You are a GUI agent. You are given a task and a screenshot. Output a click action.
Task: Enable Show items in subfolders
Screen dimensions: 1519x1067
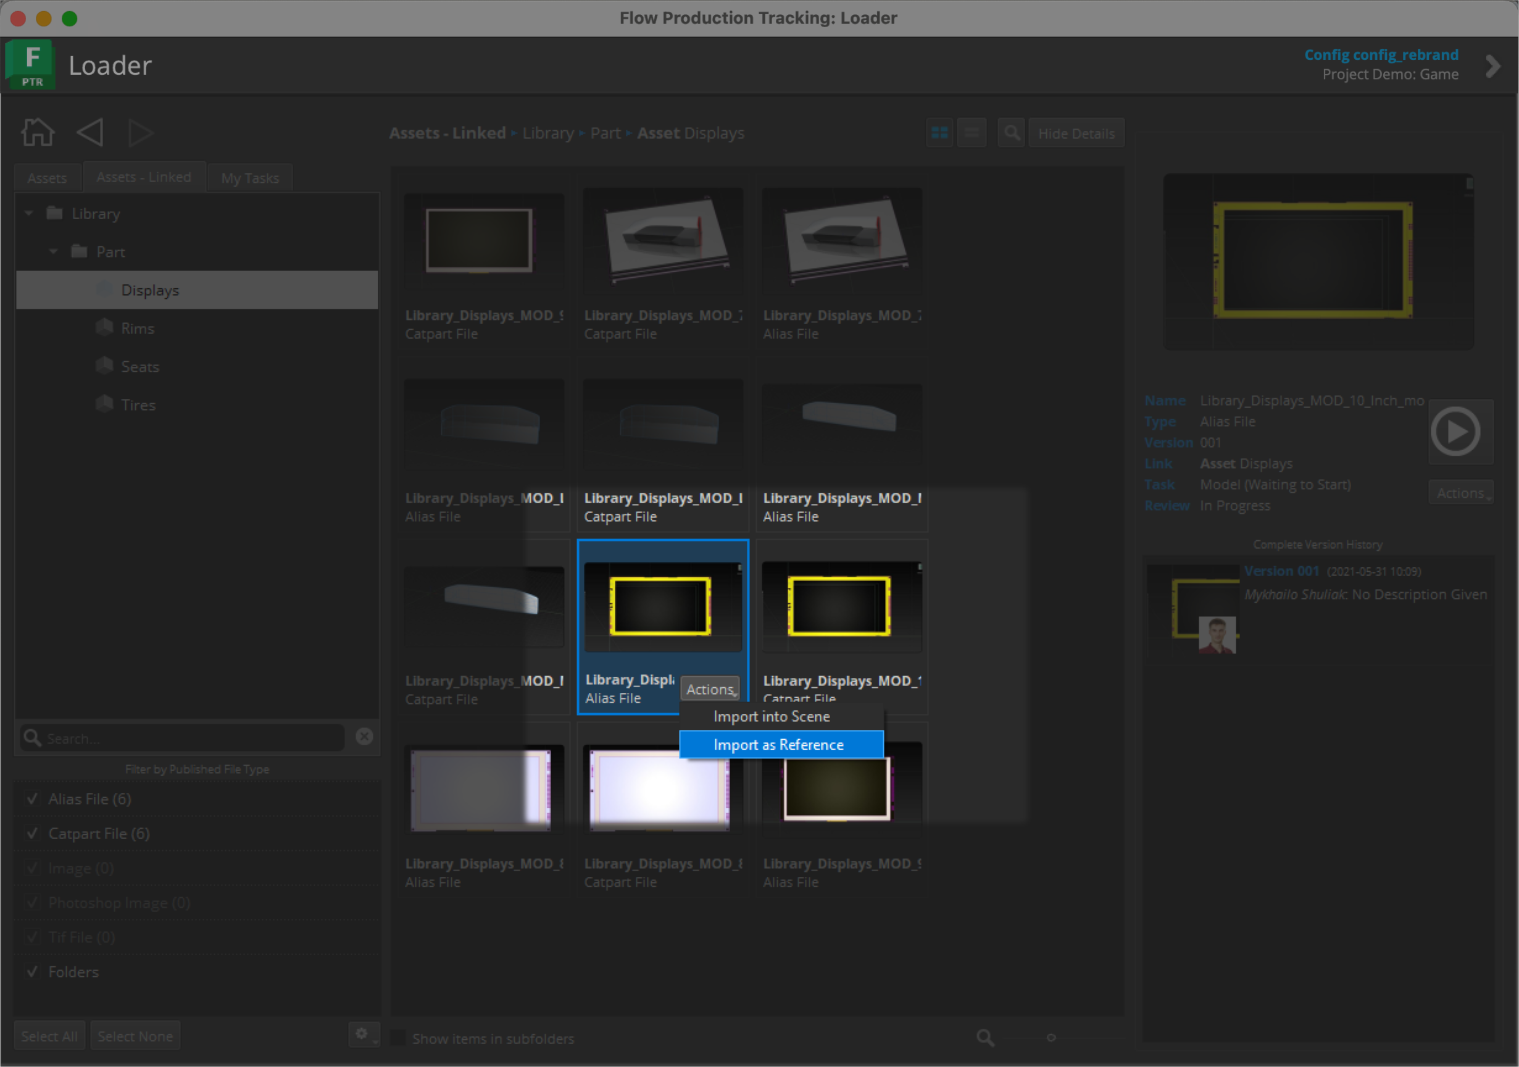[397, 1038]
